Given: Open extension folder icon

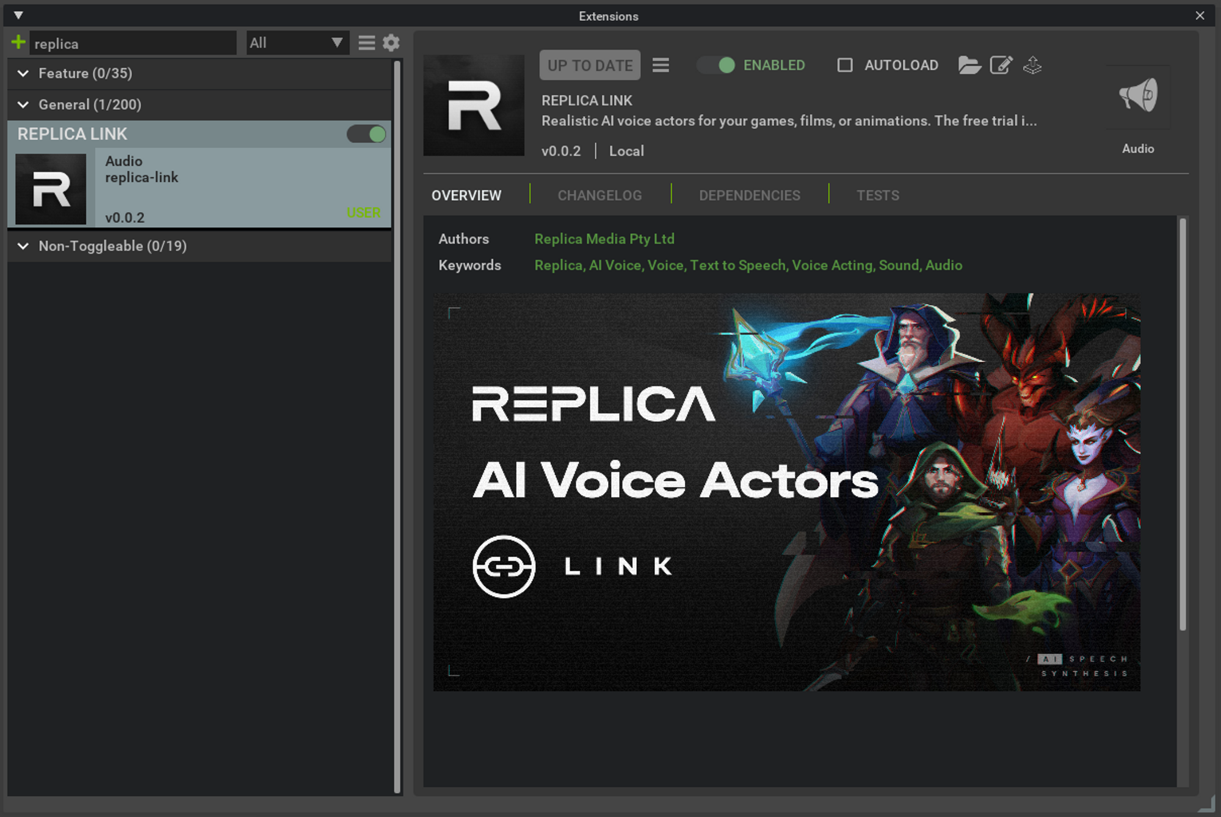Looking at the screenshot, I should coord(969,65).
